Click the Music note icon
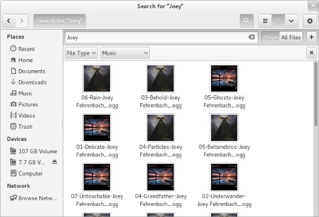Image resolution: width=319 pixels, height=217 pixels. 13,93
